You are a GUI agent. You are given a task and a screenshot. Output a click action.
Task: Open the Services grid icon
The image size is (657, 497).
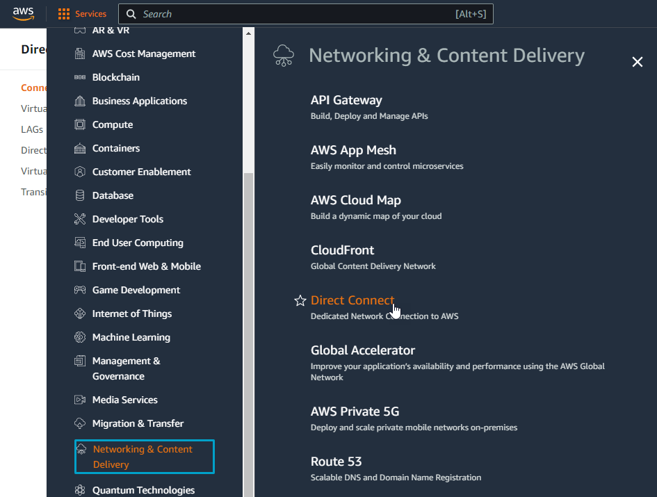pyautogui.click(x=64, y=14)
